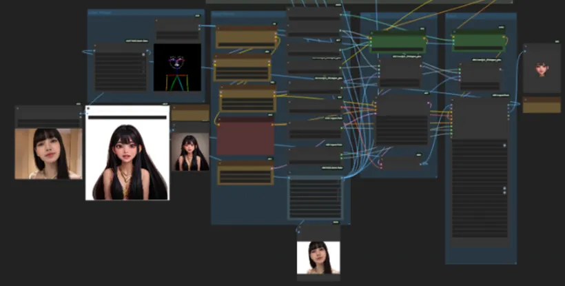Collapse the left woman photo node via its dot

pos(19,109)
